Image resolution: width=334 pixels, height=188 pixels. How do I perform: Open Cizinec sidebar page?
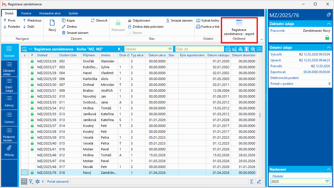click(9, 118)
